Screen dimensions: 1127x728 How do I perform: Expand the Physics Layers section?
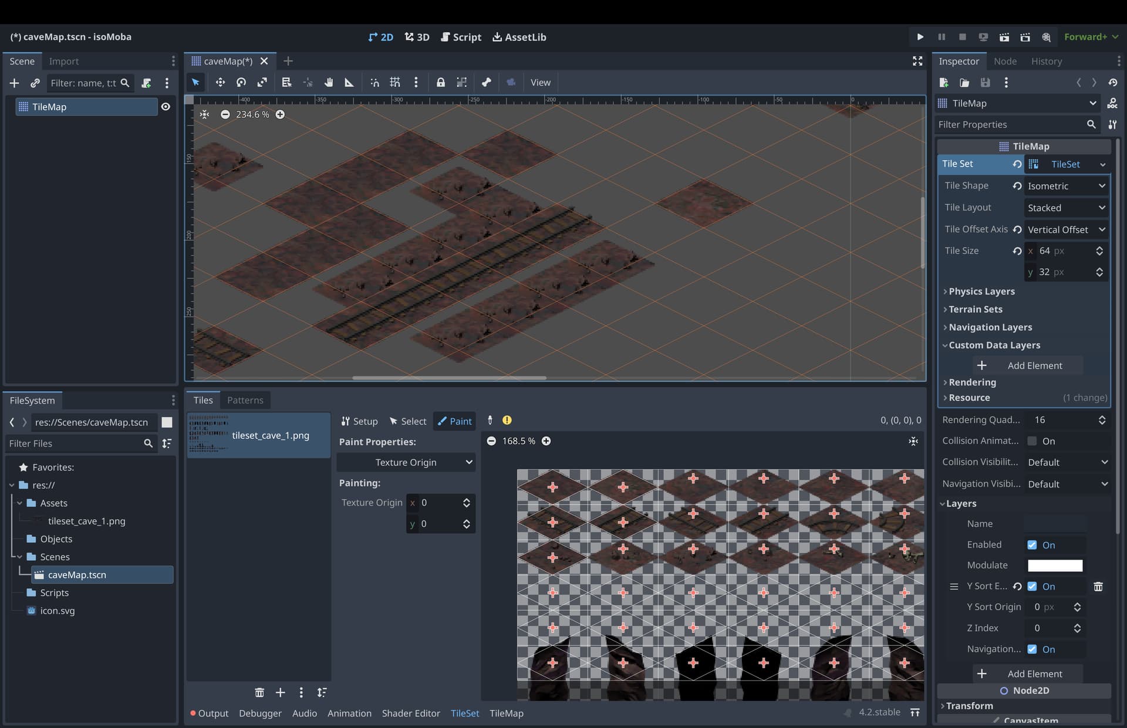[981, 291]
